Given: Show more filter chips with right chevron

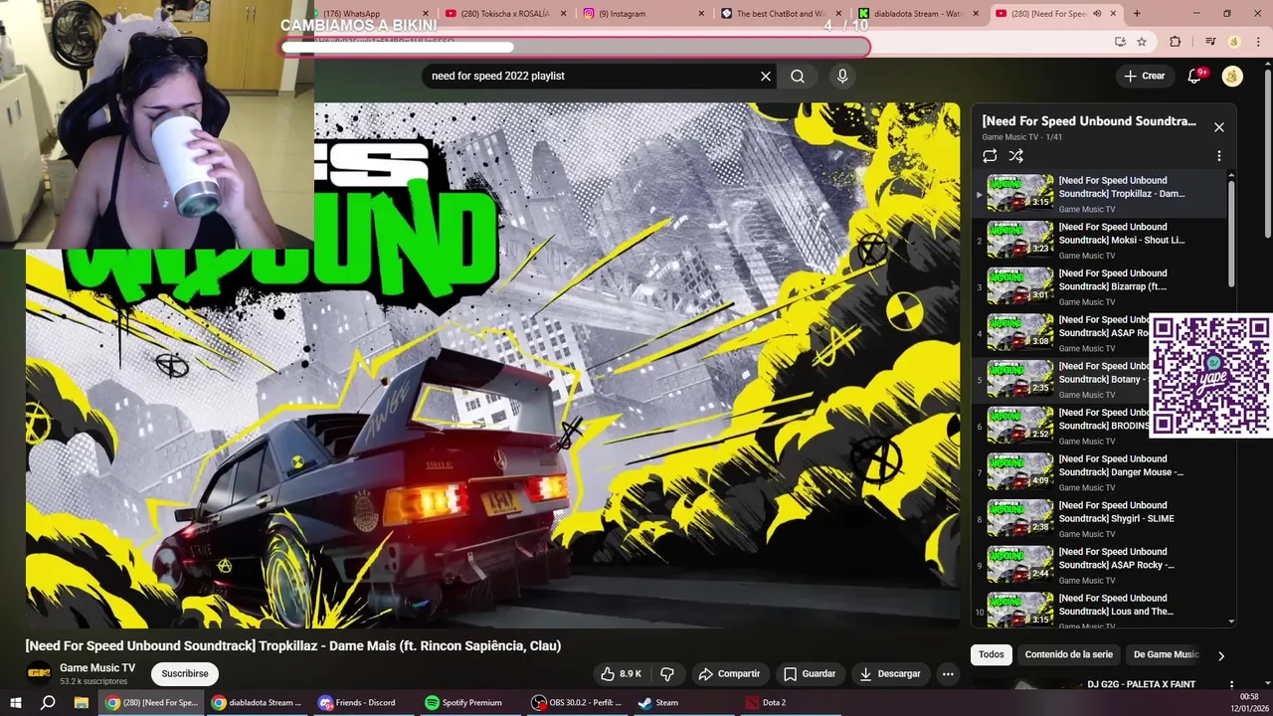Looking at the screenshot, I should (x=1221, y=655).
